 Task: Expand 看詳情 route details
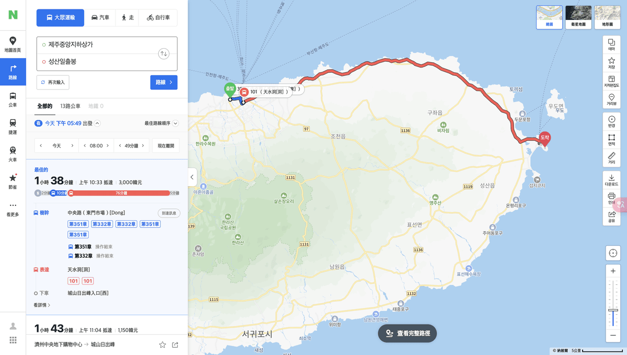click(42, 305)
